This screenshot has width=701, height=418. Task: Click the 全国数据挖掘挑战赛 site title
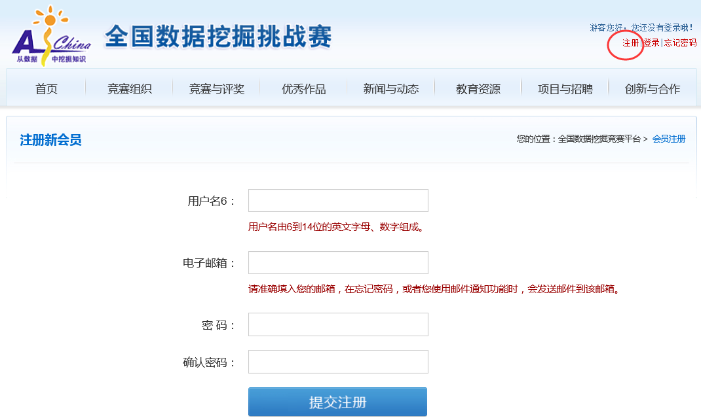[x=218, y=36]
